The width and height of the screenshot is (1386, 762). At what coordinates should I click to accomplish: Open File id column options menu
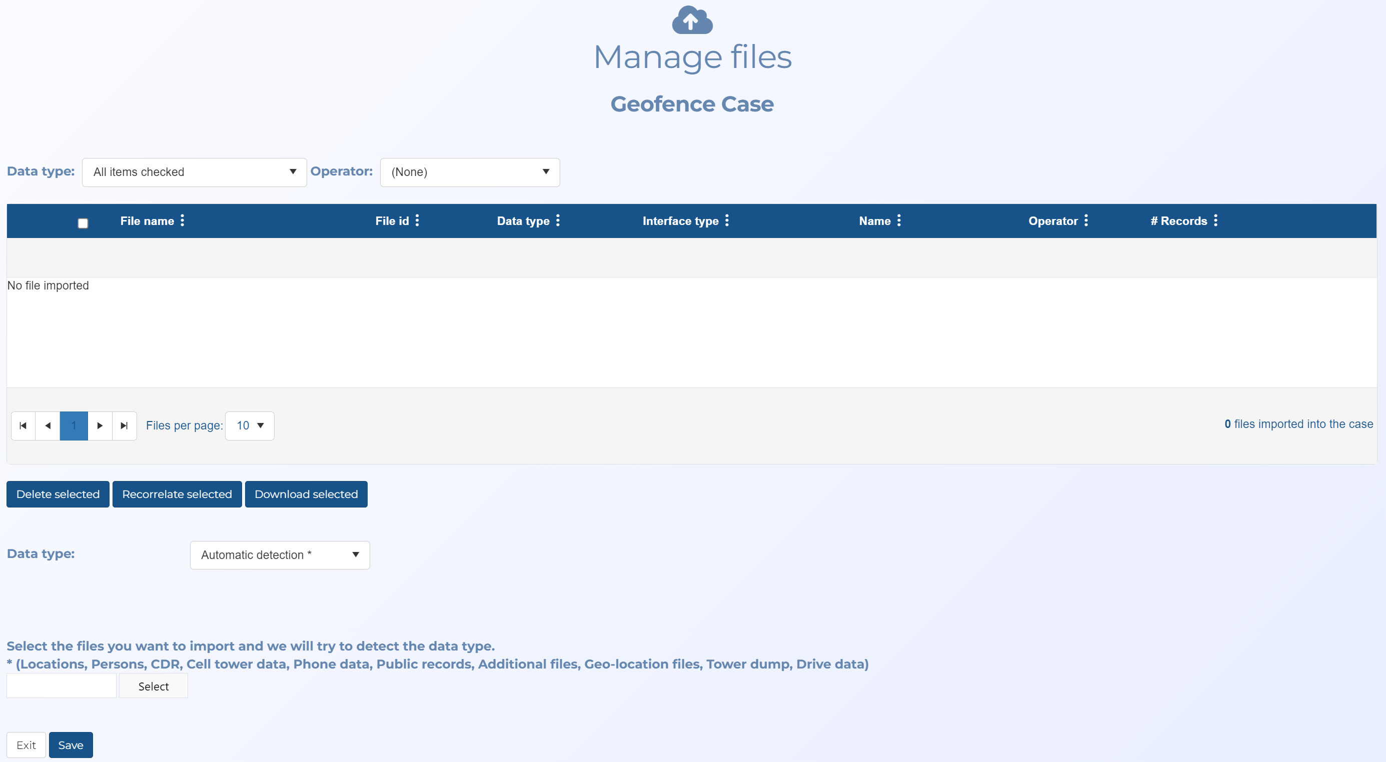[x=417, y=220]
